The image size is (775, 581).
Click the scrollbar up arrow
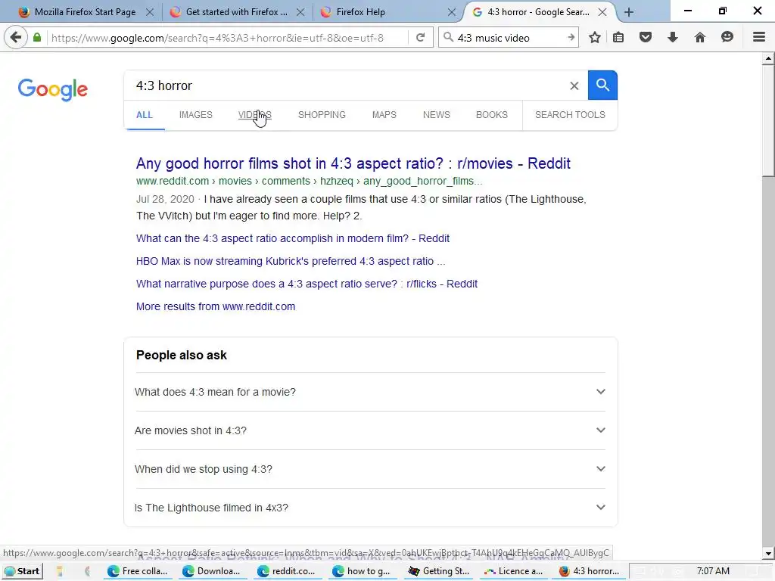(768, 58)
